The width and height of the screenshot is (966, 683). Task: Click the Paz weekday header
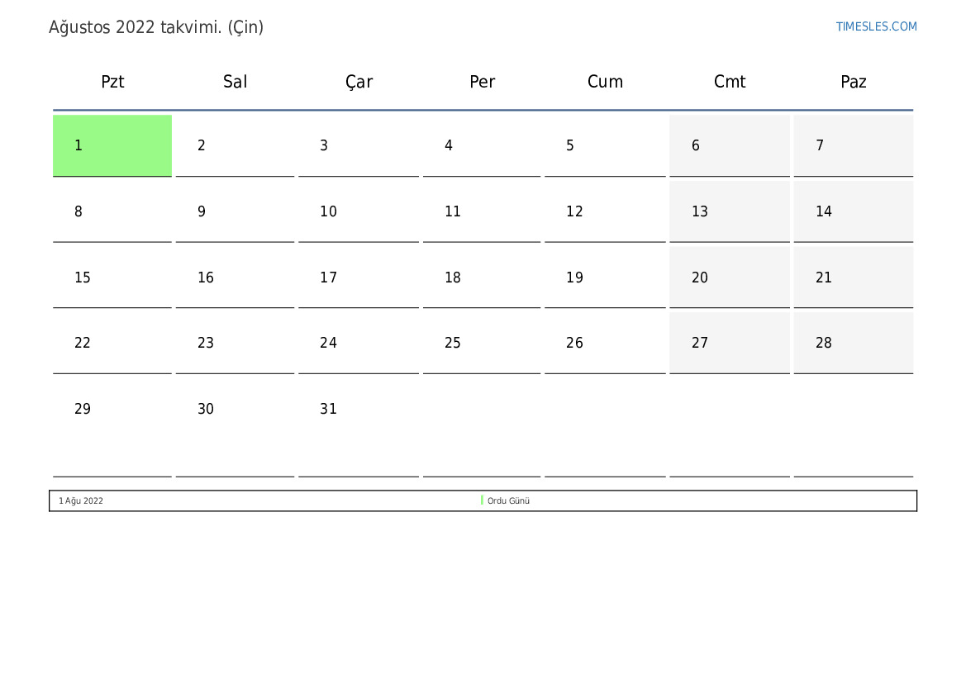point(853,82)
